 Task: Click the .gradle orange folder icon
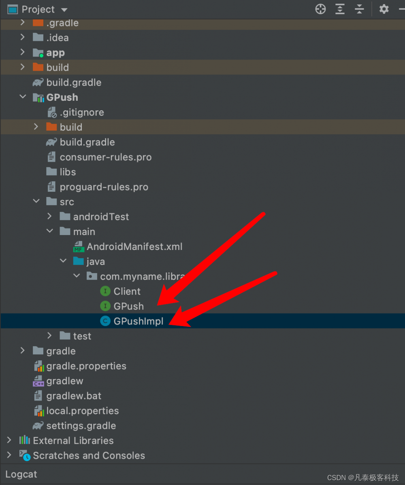[x=38, y=23]
